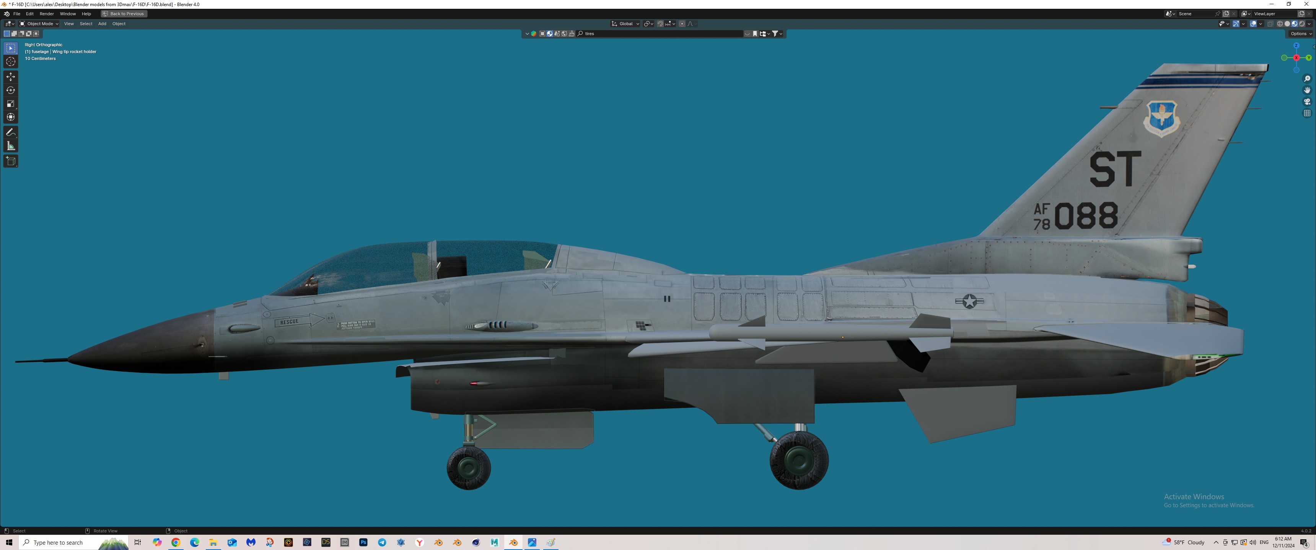Open the Edit menu

pos(29,14)
